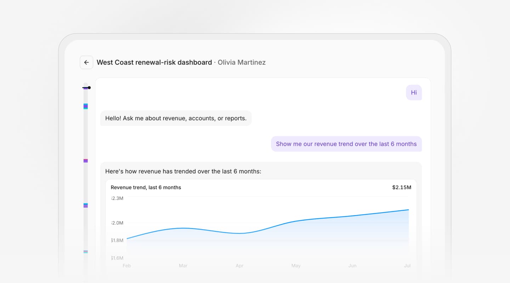Click the 'Hello! Ask me about revenue' reply
Screen dimensions: 510x283
176,118
